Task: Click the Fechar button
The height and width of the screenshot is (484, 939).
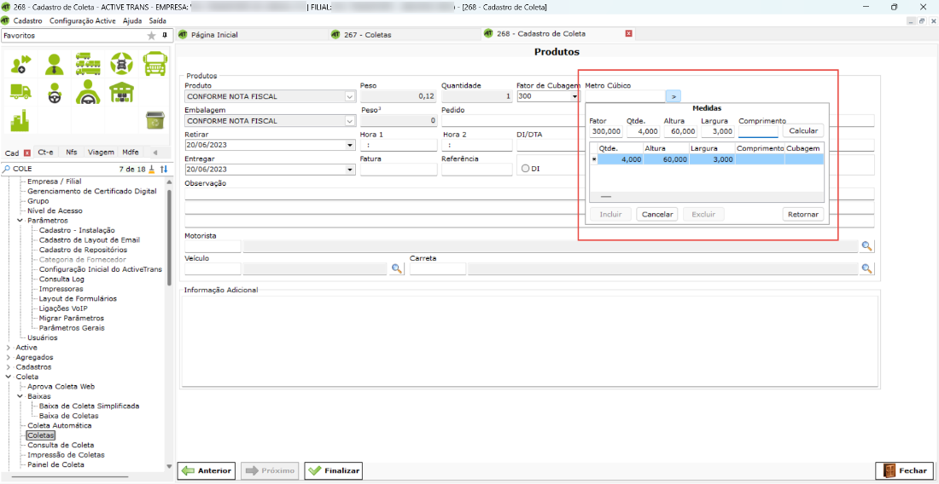Action: pyautogui.click(x=904, y=471)
